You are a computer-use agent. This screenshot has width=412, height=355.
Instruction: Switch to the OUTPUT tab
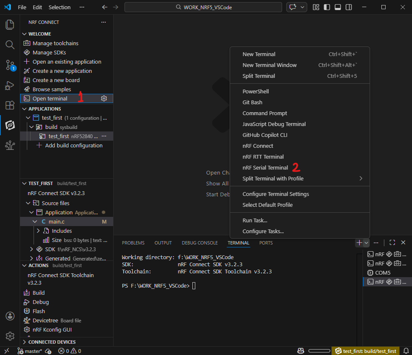point(163,243)
